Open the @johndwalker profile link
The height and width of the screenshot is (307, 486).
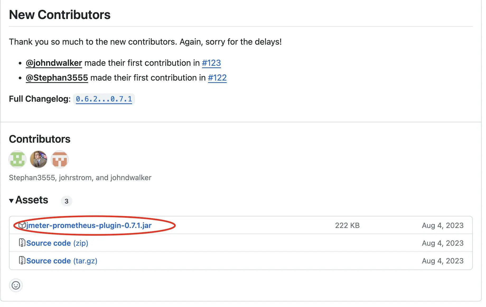54,63
